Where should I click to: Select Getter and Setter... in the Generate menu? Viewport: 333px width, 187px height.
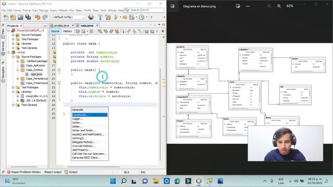click(x=89, y=130)
